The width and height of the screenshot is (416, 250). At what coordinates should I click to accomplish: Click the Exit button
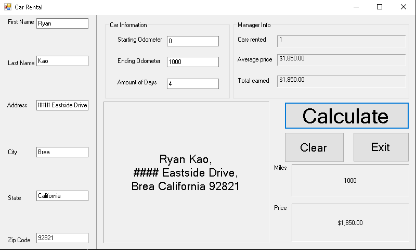(381, 147)
